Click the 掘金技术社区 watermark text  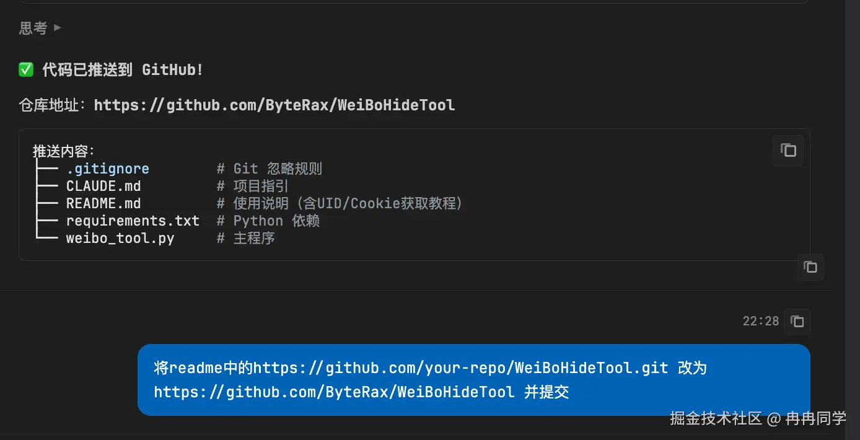[x=716, y=419]
